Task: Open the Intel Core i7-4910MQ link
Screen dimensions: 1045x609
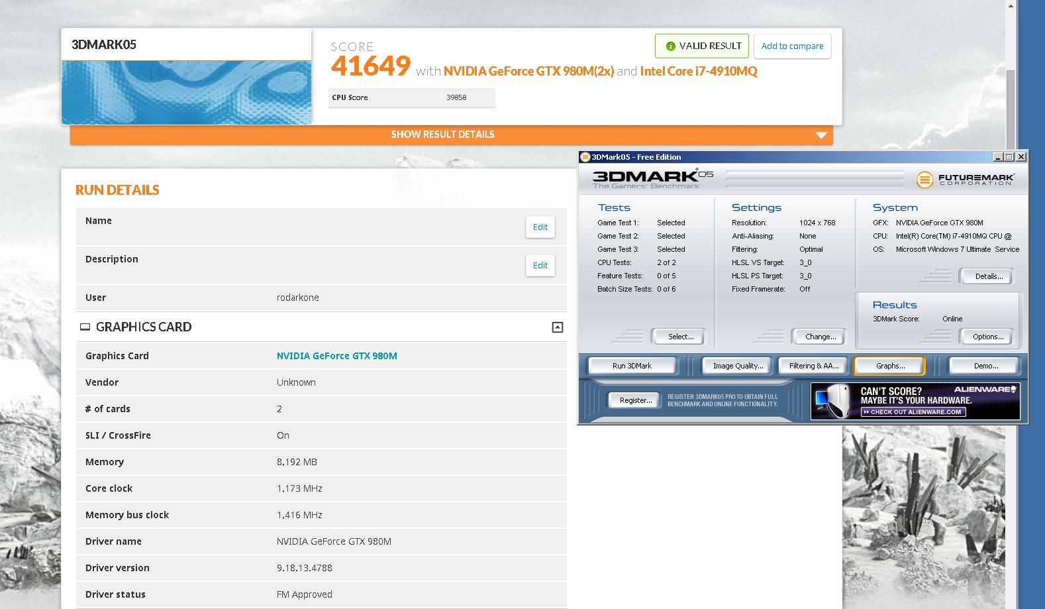Action: [699, 71]
